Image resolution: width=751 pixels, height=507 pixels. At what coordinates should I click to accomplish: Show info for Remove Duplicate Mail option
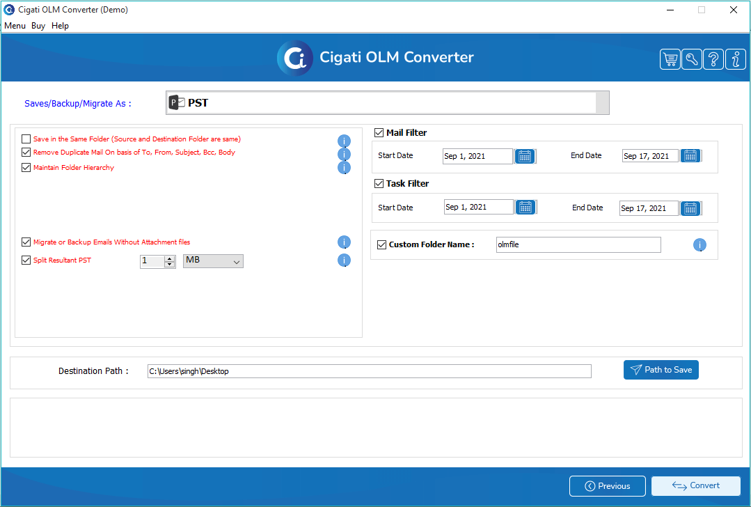pyautogui.click(x=344, y=155)
